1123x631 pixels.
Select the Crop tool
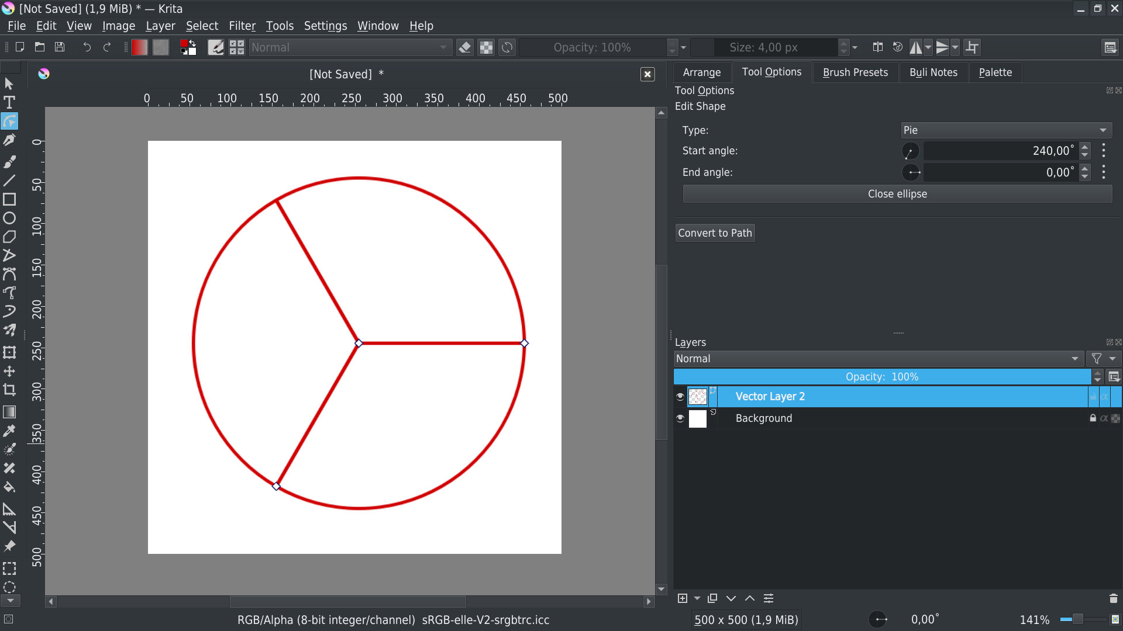pyautogui.click(x=9, y=390)
